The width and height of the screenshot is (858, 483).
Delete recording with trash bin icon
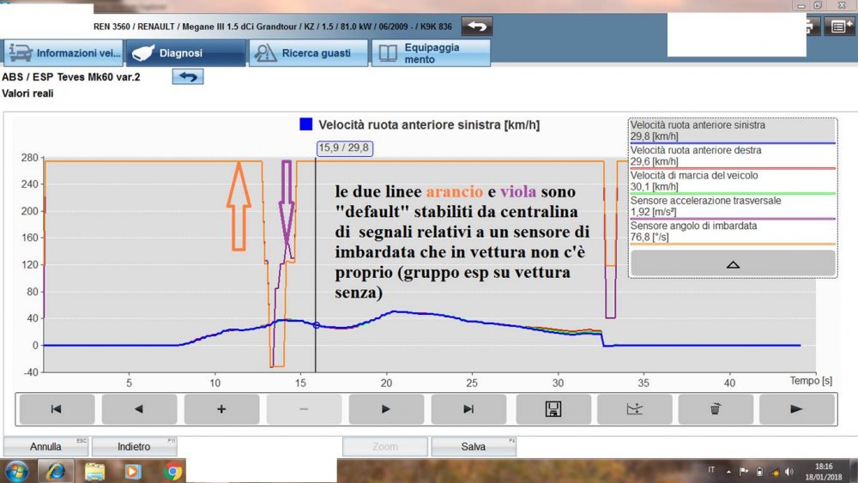point(716,409)
